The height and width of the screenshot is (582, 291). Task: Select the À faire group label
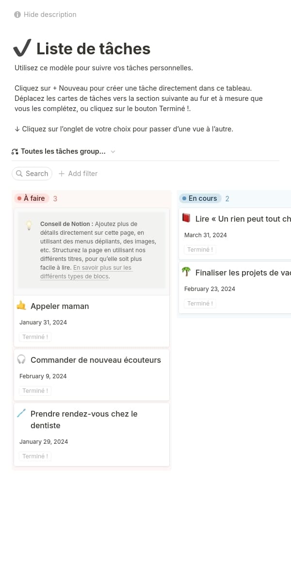[x=32, y=198]
